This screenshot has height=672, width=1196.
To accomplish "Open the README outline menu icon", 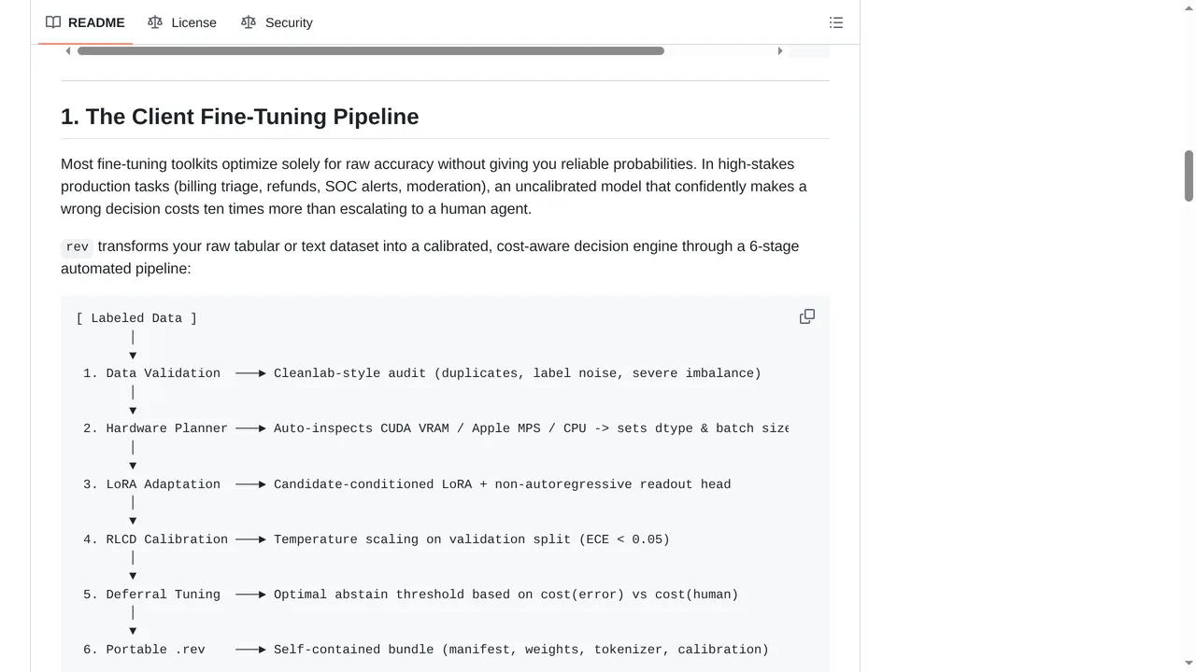I will tap(836, 22).
